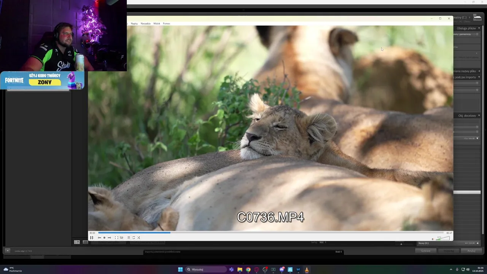Open Google Chrome from taskbar
The width and height of the screenshot is (487, 274).
(x=248, y=269)
